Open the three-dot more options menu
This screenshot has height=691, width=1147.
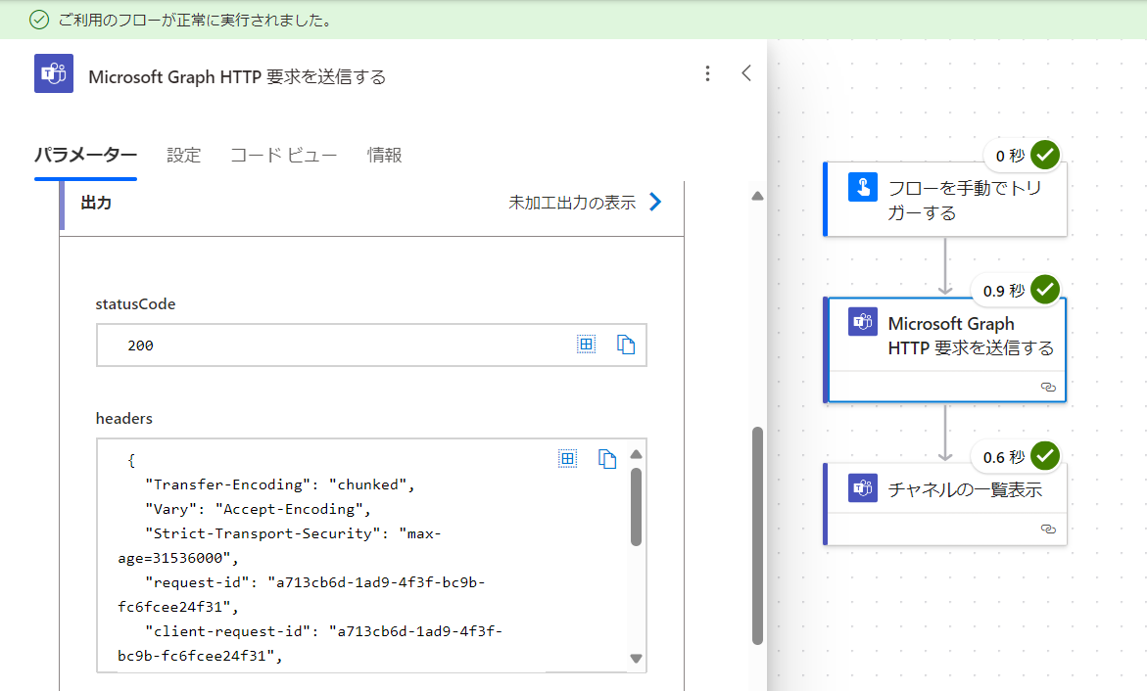point(707,73)
